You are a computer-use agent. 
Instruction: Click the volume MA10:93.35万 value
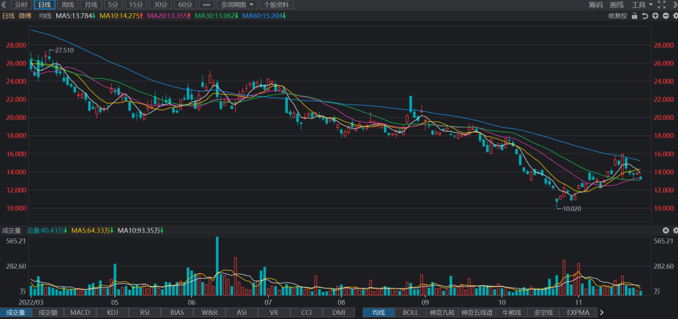[140, 230]
